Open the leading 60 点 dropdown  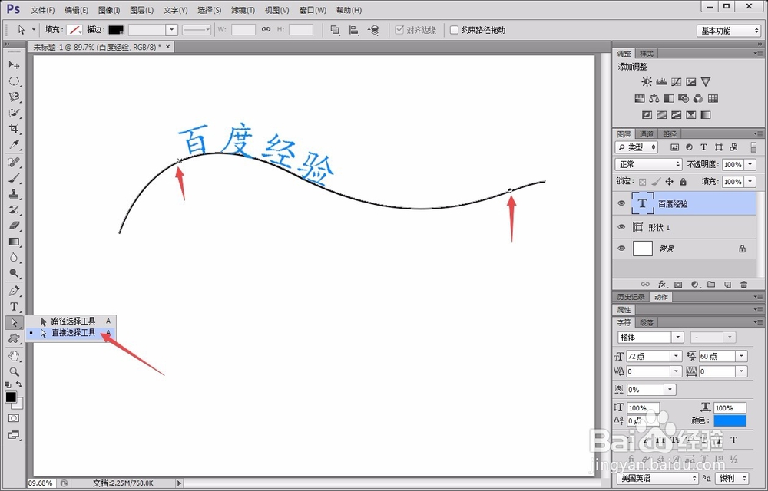pyautogui.click(x=742, y=356)
